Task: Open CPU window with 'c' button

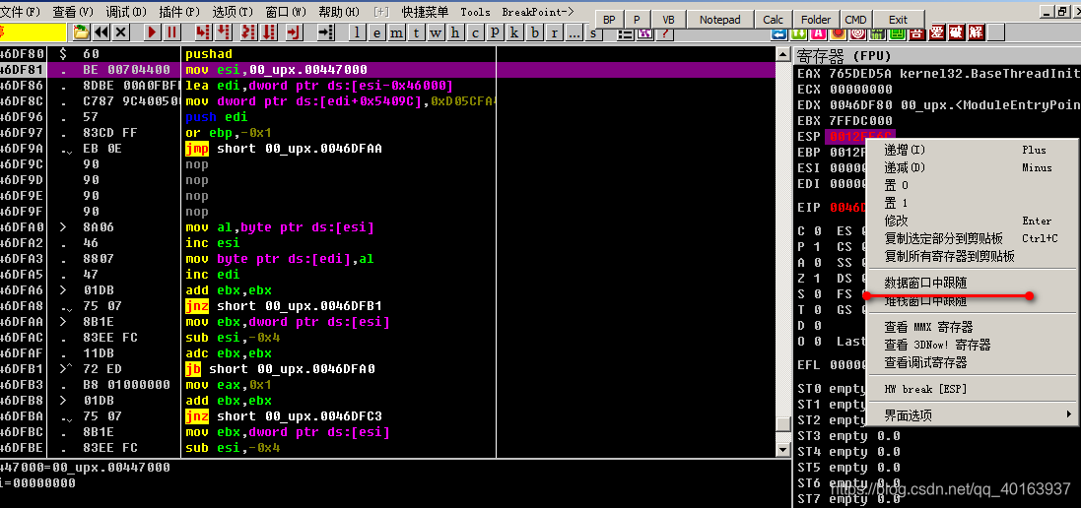Action: point(475,32)
